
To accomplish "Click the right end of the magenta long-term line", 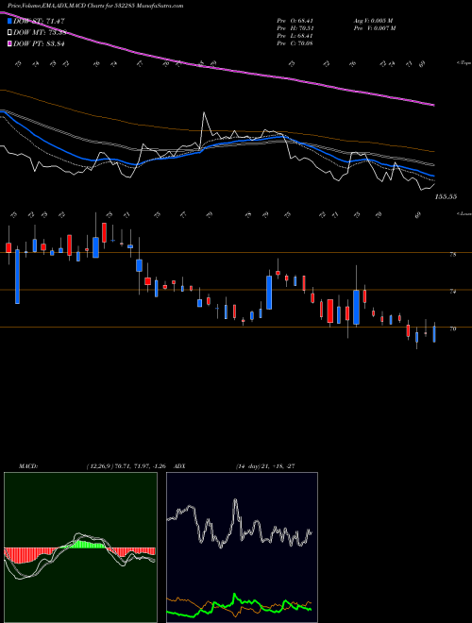I will [433, 105].
